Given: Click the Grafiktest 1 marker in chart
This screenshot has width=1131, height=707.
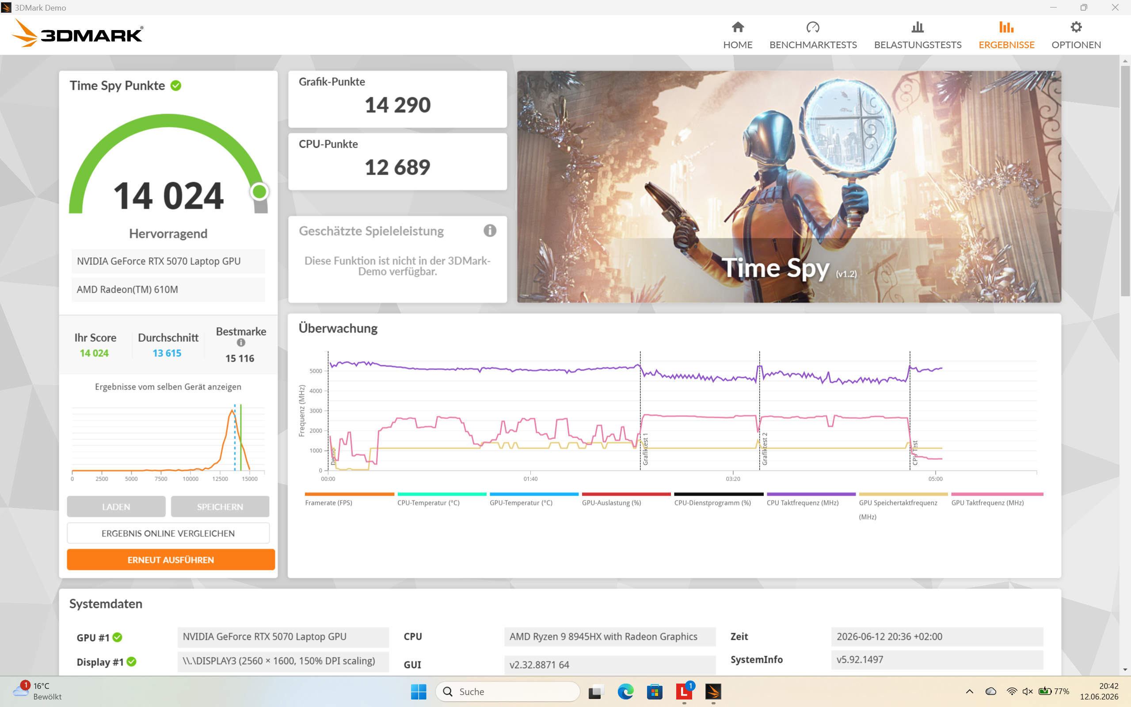Looking at the screenshot, I should tap(645, 449).
